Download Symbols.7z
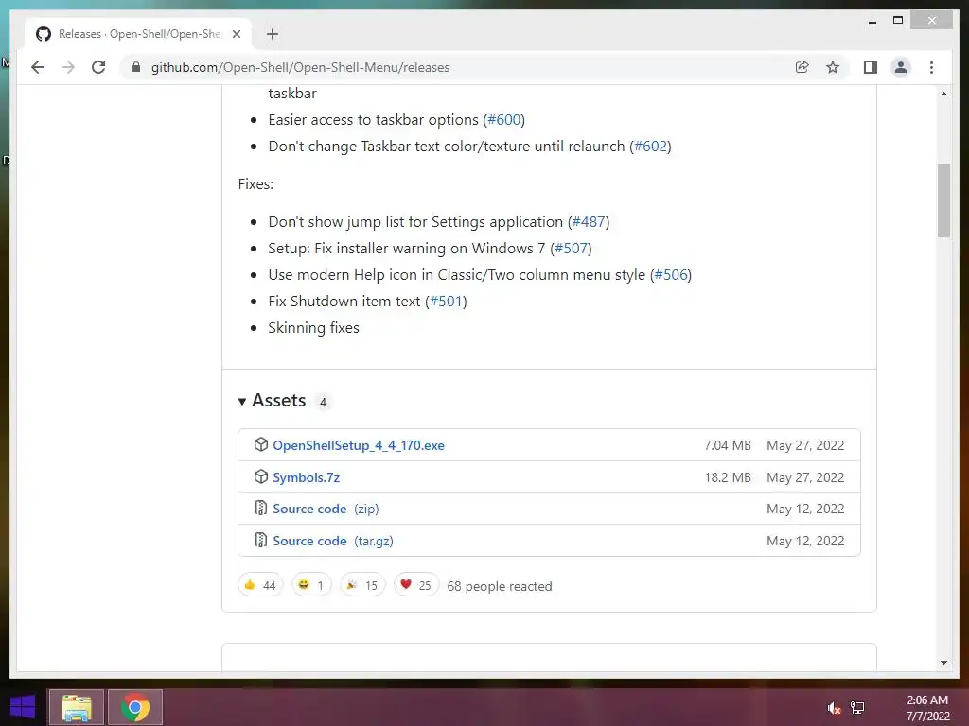This screenshot has height=726, width=969. (306, 477)
